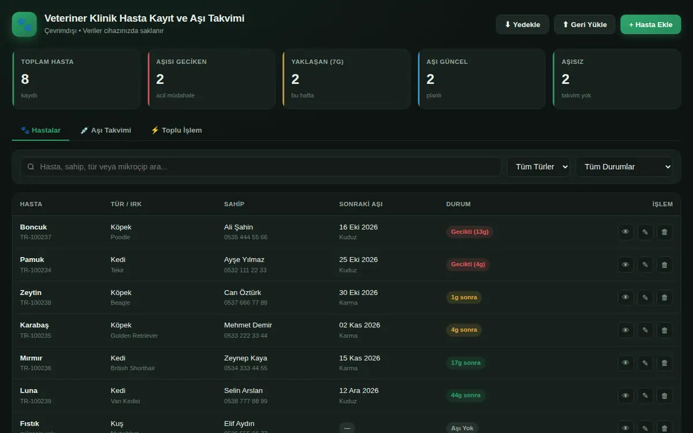
Task: Edit the Boncuk patient record
Action: 645,232
